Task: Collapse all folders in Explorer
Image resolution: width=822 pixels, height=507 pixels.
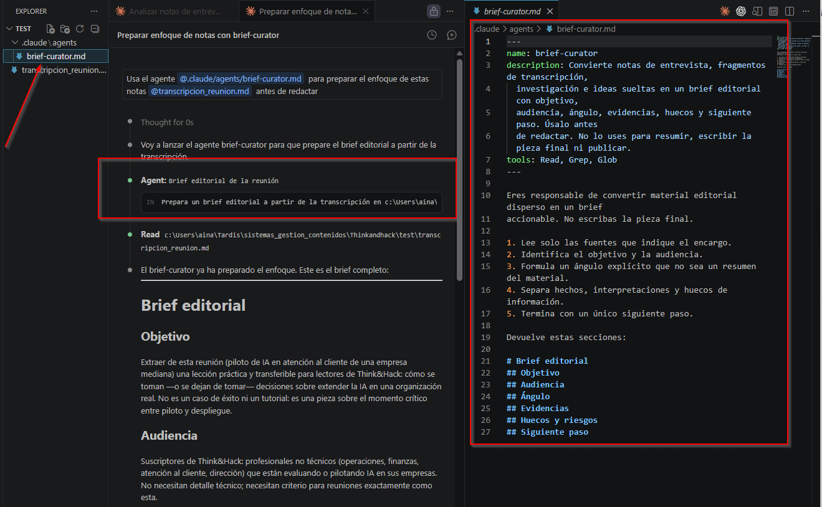Action: tap(95, 29)
